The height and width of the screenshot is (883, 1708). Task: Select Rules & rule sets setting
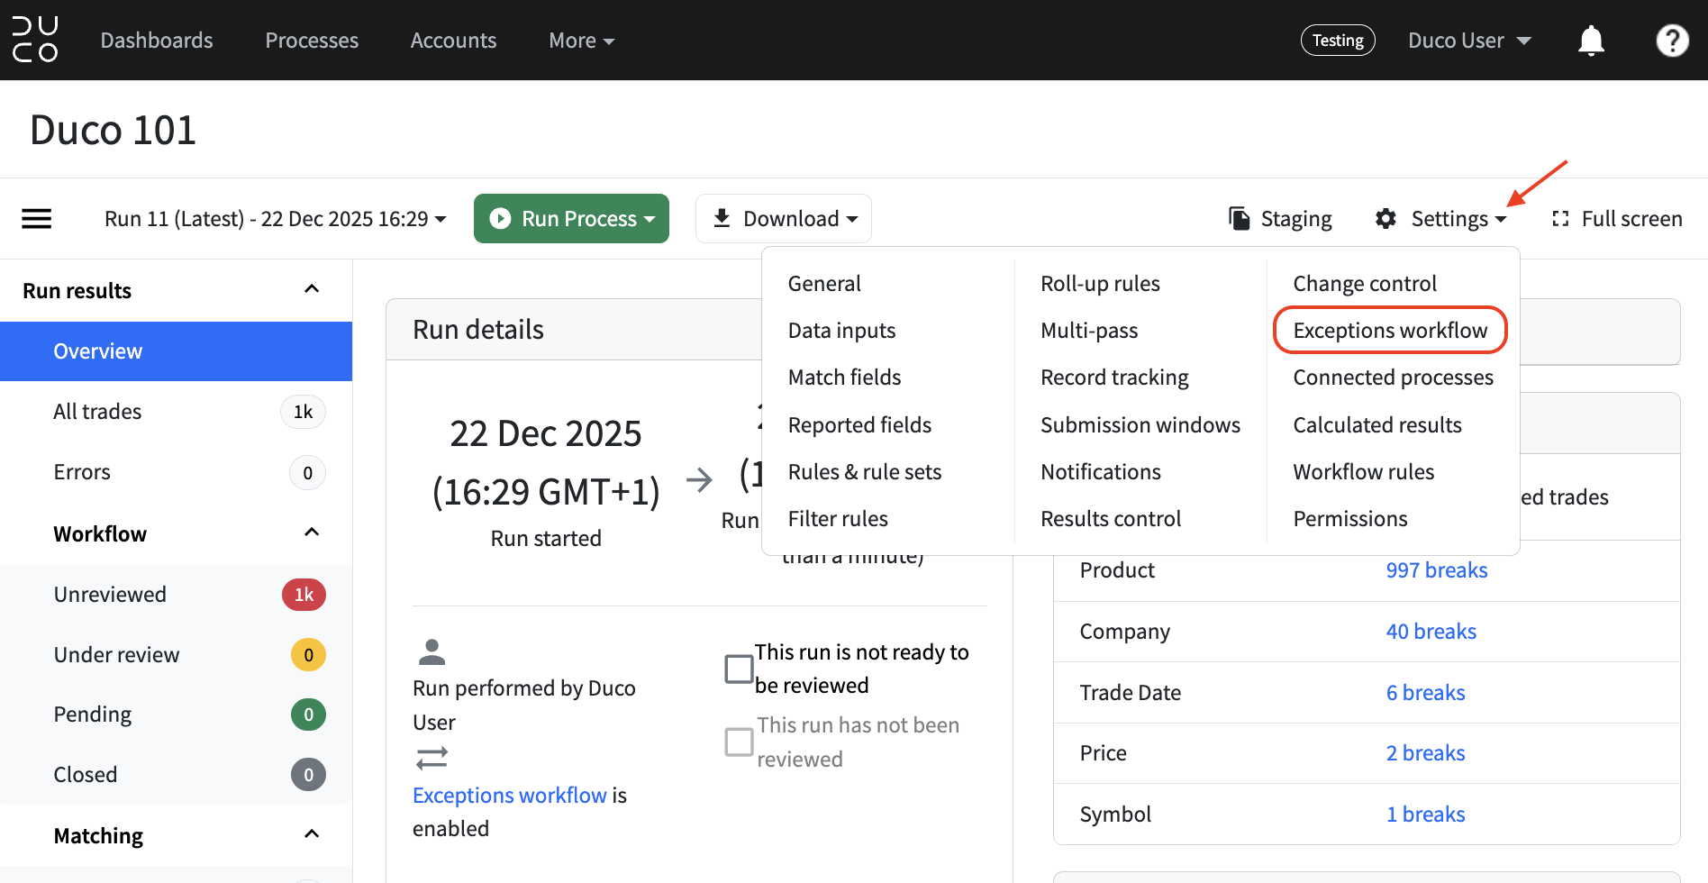(x=865, y=472)
